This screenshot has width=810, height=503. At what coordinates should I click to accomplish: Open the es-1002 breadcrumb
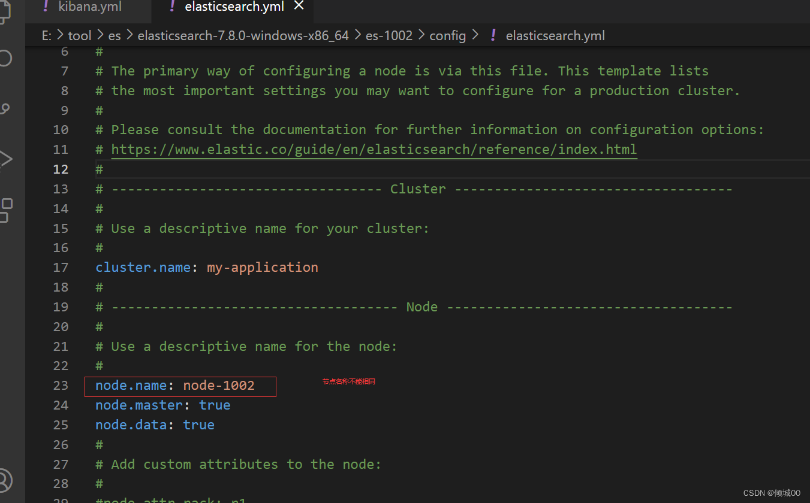click(x=389, y=36)
